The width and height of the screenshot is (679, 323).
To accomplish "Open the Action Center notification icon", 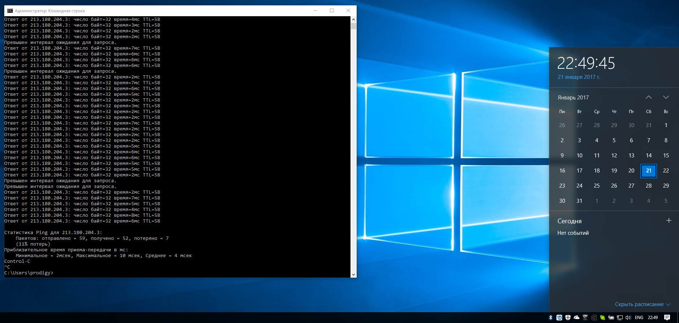I will 667,317.
